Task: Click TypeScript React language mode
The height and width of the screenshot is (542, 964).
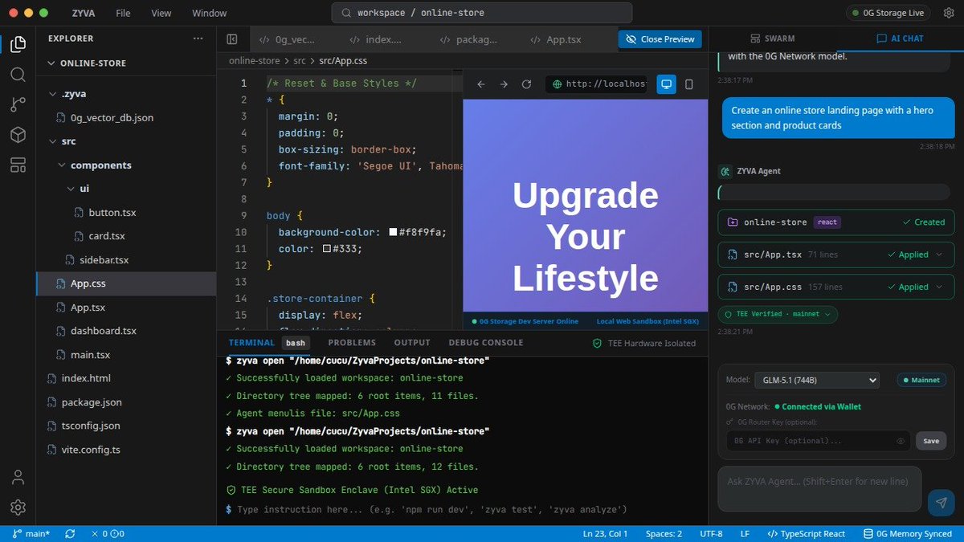Action: pos(807,534)
